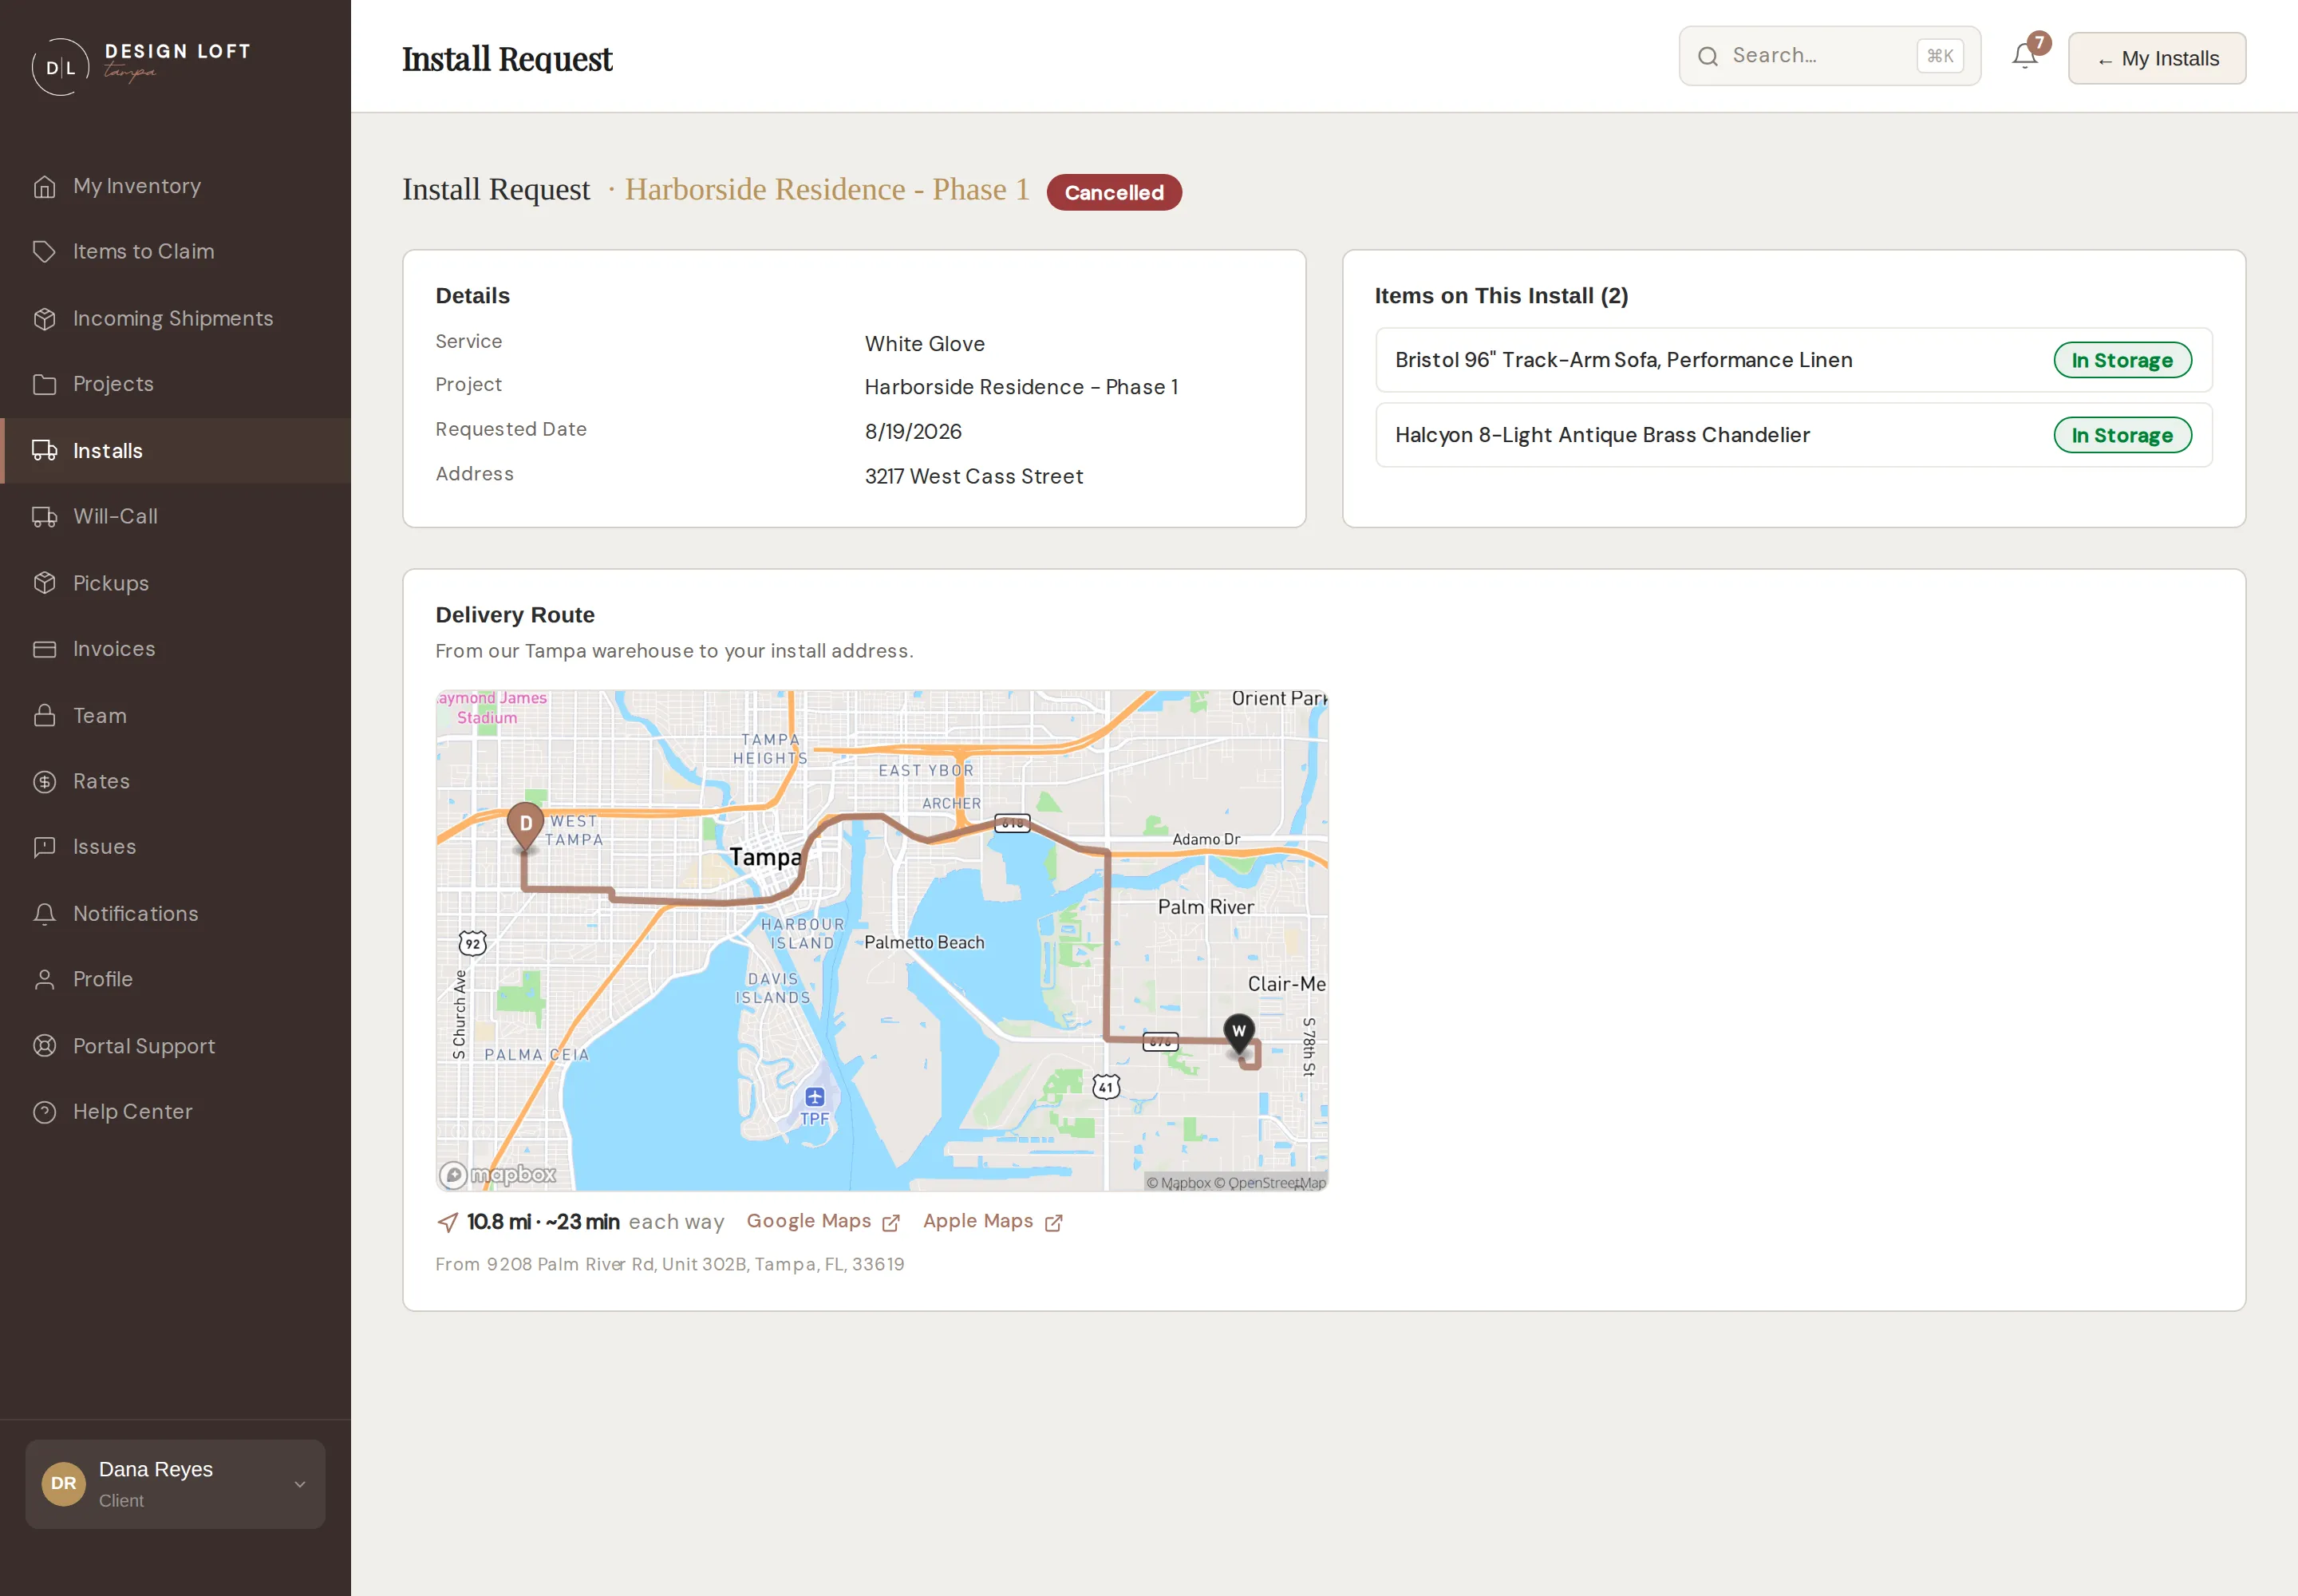Expand the Dana Reyes account menu chevron

point(300,1484)
